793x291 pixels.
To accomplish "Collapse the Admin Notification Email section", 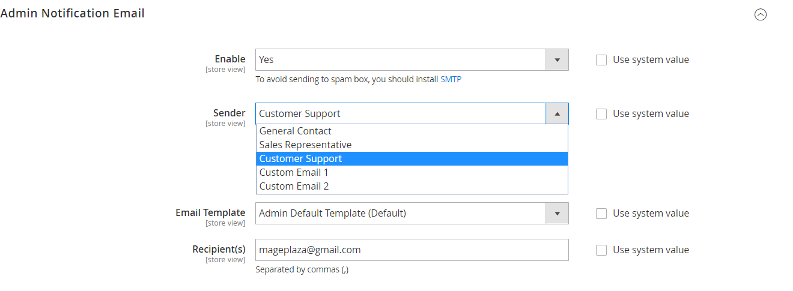I will tap(760, 15).
